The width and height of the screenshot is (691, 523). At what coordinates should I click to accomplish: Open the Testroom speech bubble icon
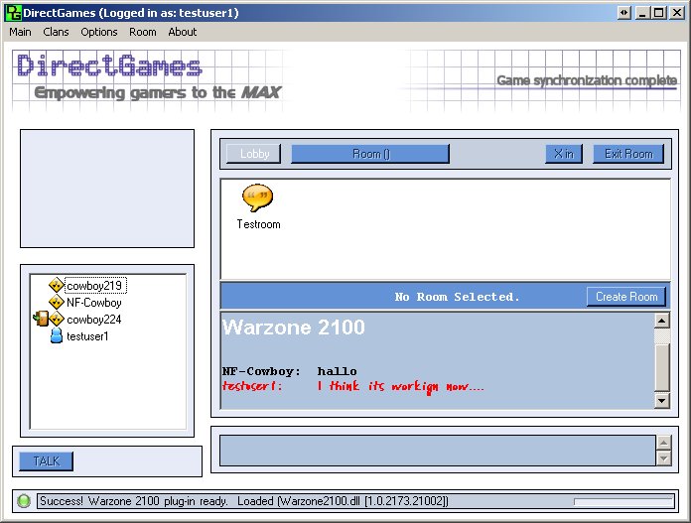coord(257,196)
